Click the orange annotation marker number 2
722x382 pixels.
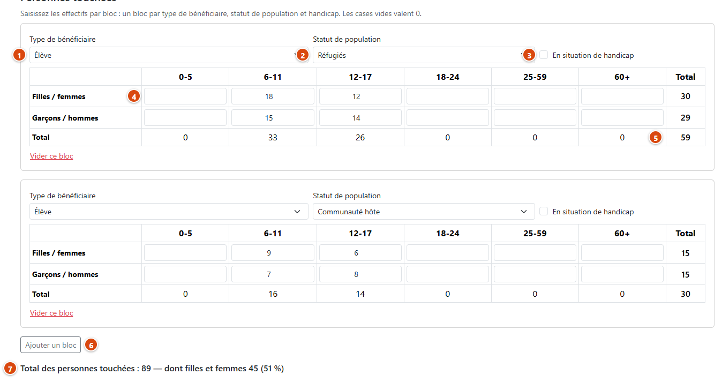click(303, 55)
